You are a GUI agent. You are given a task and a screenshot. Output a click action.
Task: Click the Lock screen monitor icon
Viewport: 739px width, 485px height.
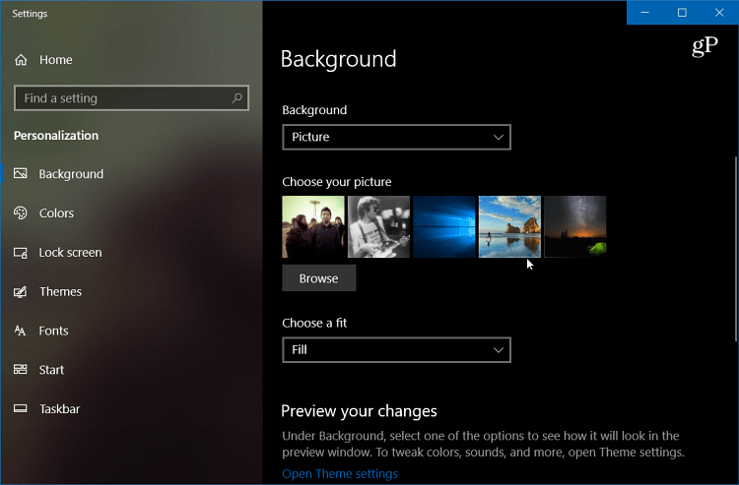[21, 253]
